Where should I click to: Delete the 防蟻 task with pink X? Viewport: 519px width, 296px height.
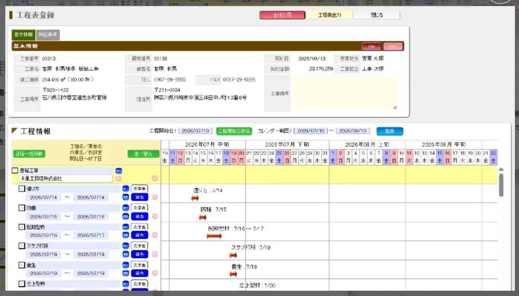(x=155, y=216)
